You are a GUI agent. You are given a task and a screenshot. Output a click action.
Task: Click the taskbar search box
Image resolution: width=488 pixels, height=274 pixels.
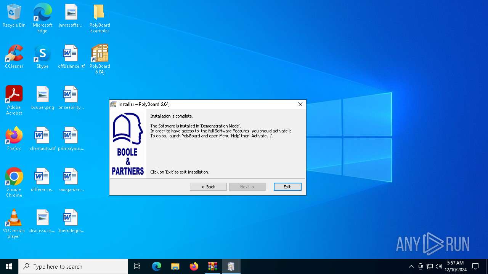click(73, 266)
